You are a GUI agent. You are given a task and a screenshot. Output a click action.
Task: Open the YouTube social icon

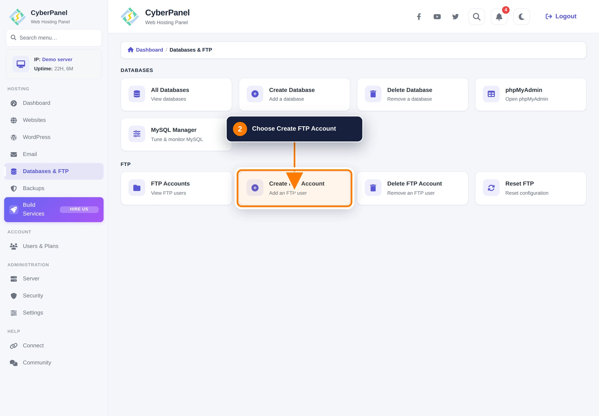pyautogui.click(x=437, y=17)
